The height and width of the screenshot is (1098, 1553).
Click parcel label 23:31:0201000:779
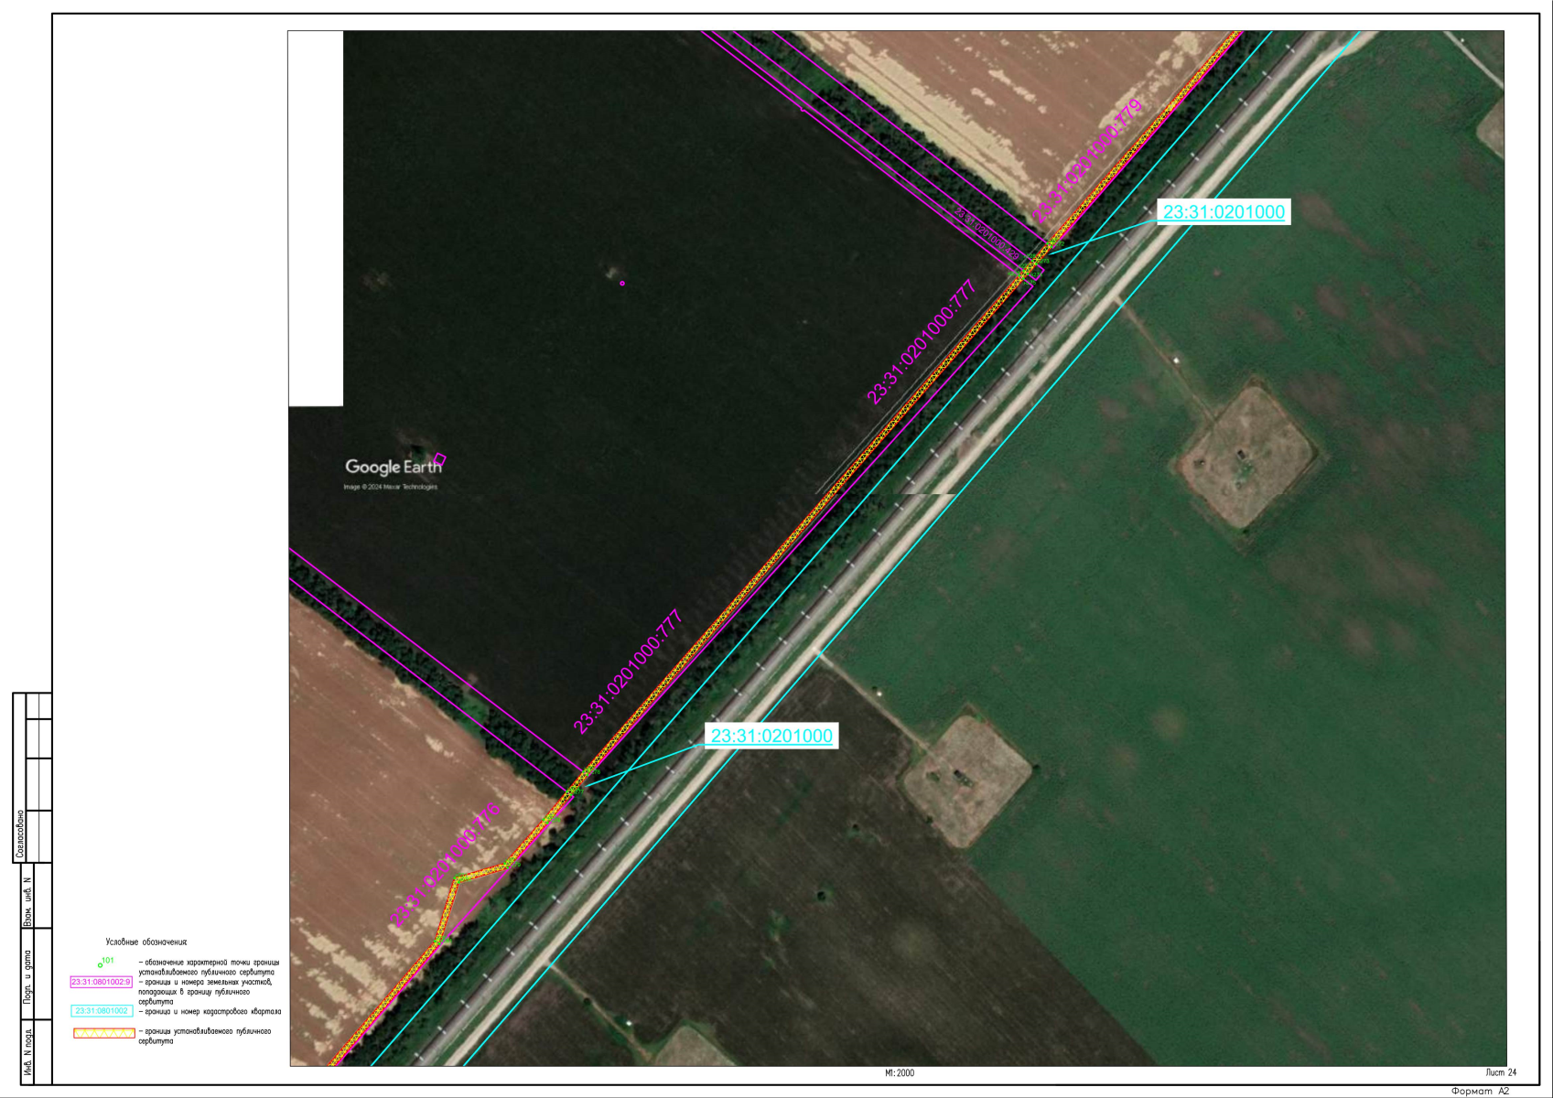(x=1087, y=161)
